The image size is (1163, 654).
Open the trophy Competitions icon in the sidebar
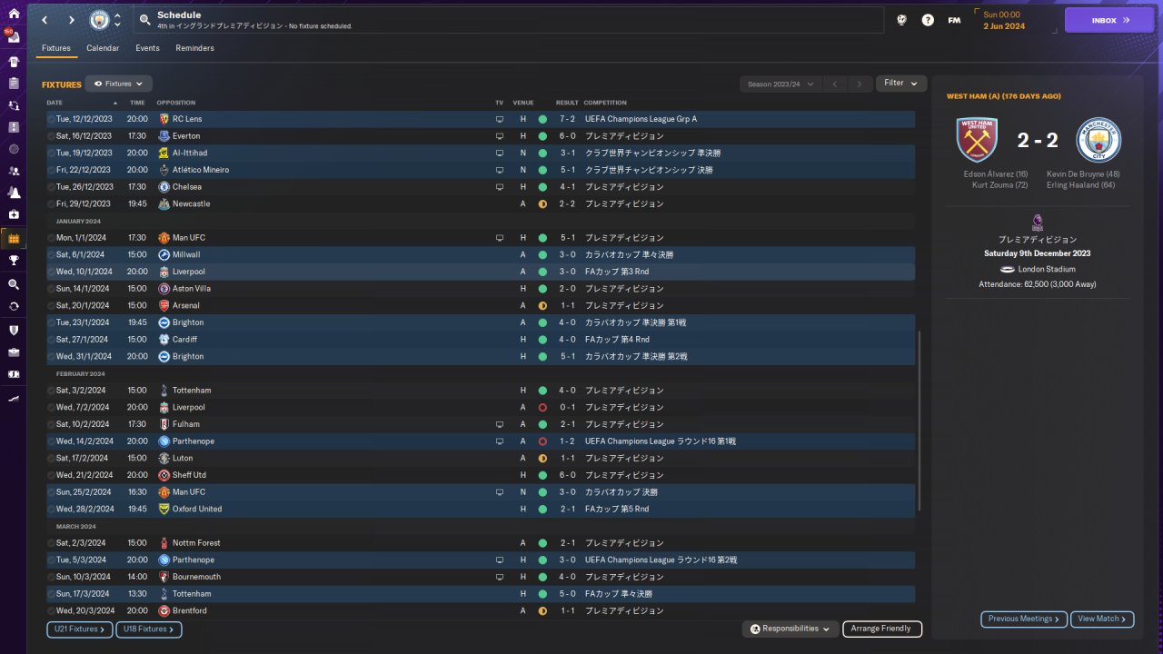tap(14, 261)
